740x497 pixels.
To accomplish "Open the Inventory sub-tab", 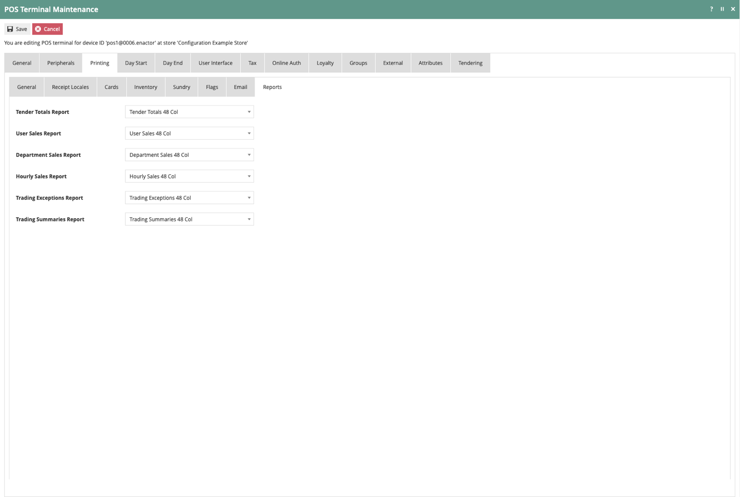I will (x=145, y=87).
